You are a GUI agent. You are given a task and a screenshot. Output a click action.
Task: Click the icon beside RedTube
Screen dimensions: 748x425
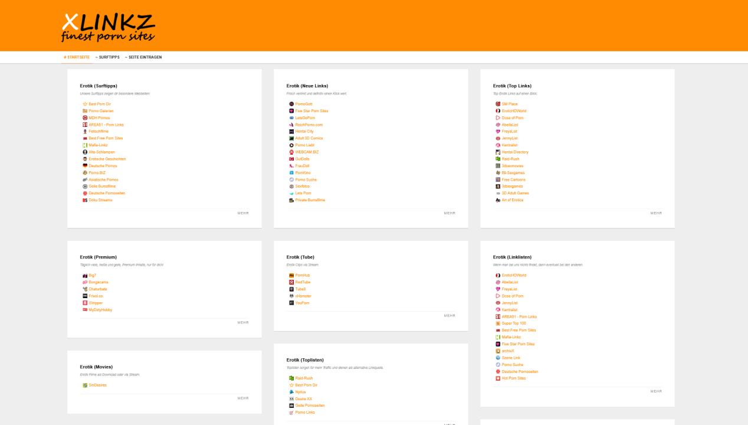point(291,282)
